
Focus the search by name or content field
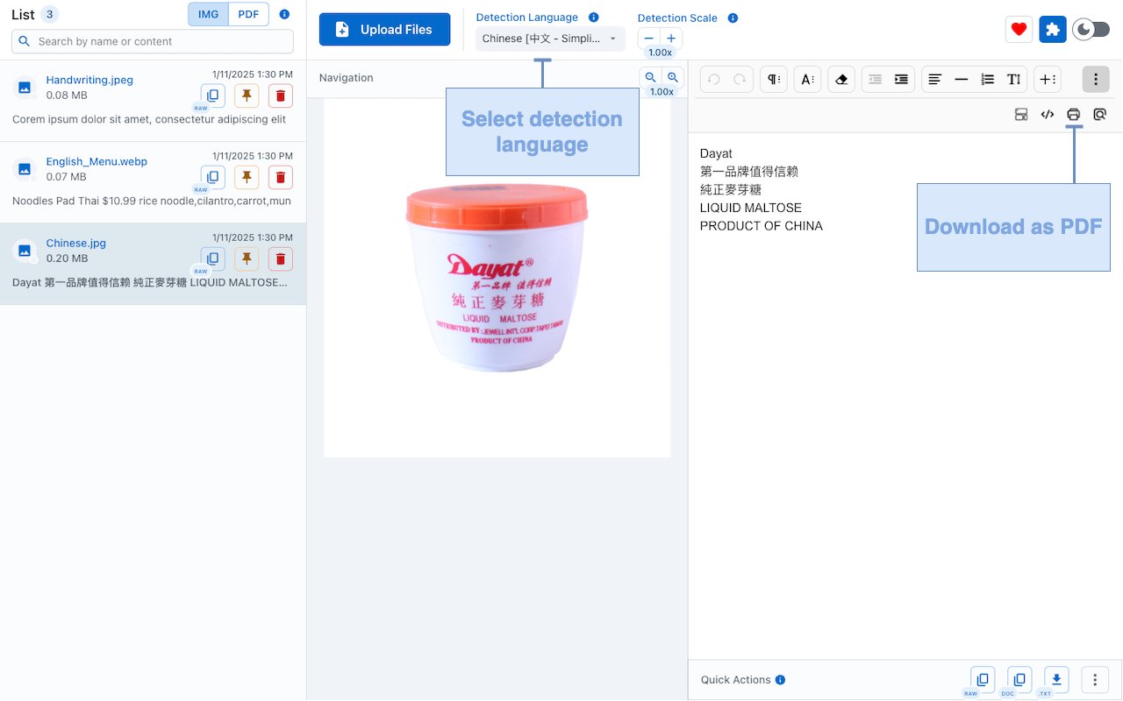(153, 41)
